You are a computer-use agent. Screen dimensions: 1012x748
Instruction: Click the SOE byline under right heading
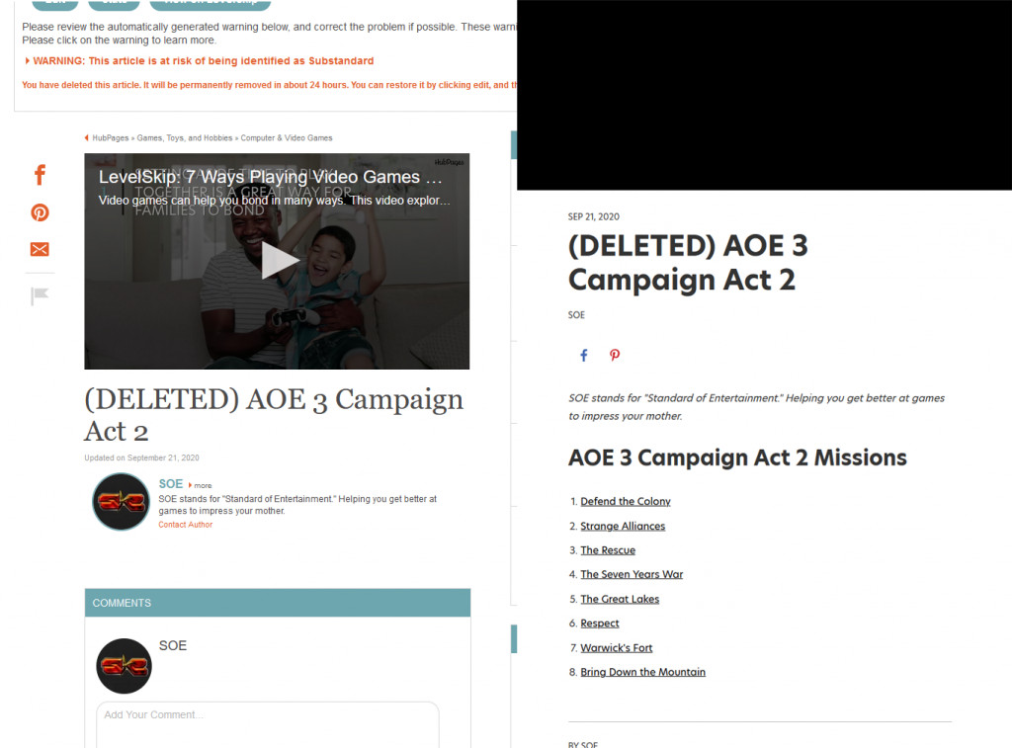[x=576, y=315]
